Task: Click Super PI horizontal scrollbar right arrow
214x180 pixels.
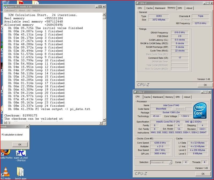Action: [101, 123]
